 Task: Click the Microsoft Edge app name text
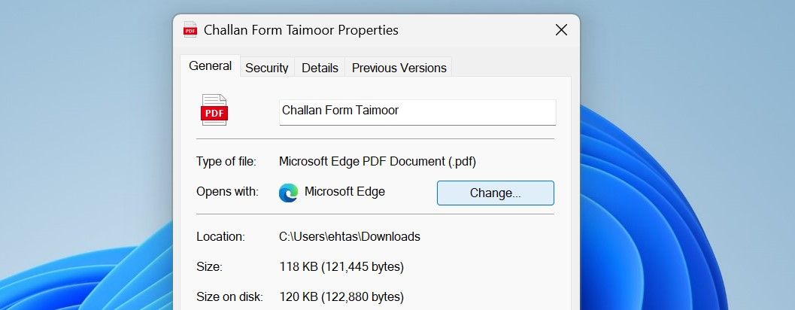[x=344, y=192]
